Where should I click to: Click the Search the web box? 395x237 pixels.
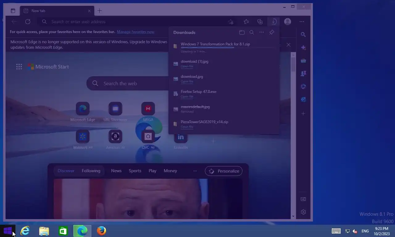[127, 83]
